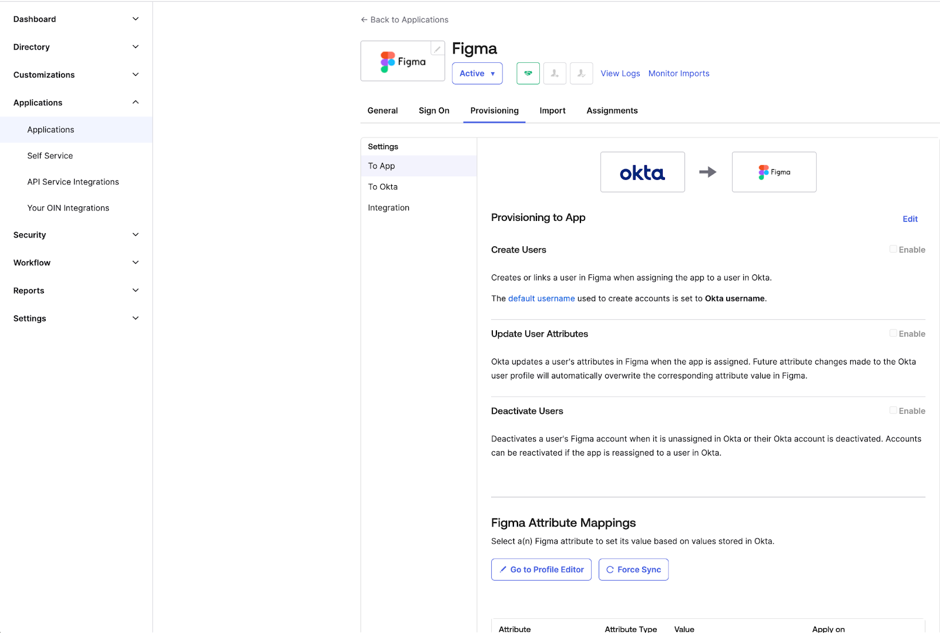Enable the Deactivate Users checkbox
Image resolution: width=940 pixels, height=633 pixels.
pos(893,410)
